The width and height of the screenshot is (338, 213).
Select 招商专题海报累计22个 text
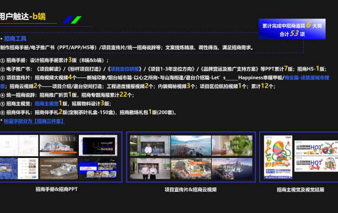[107, 95]
